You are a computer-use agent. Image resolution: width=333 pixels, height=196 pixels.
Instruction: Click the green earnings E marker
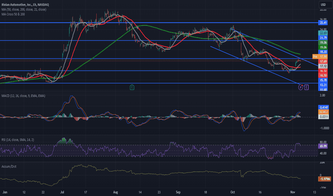132,87
